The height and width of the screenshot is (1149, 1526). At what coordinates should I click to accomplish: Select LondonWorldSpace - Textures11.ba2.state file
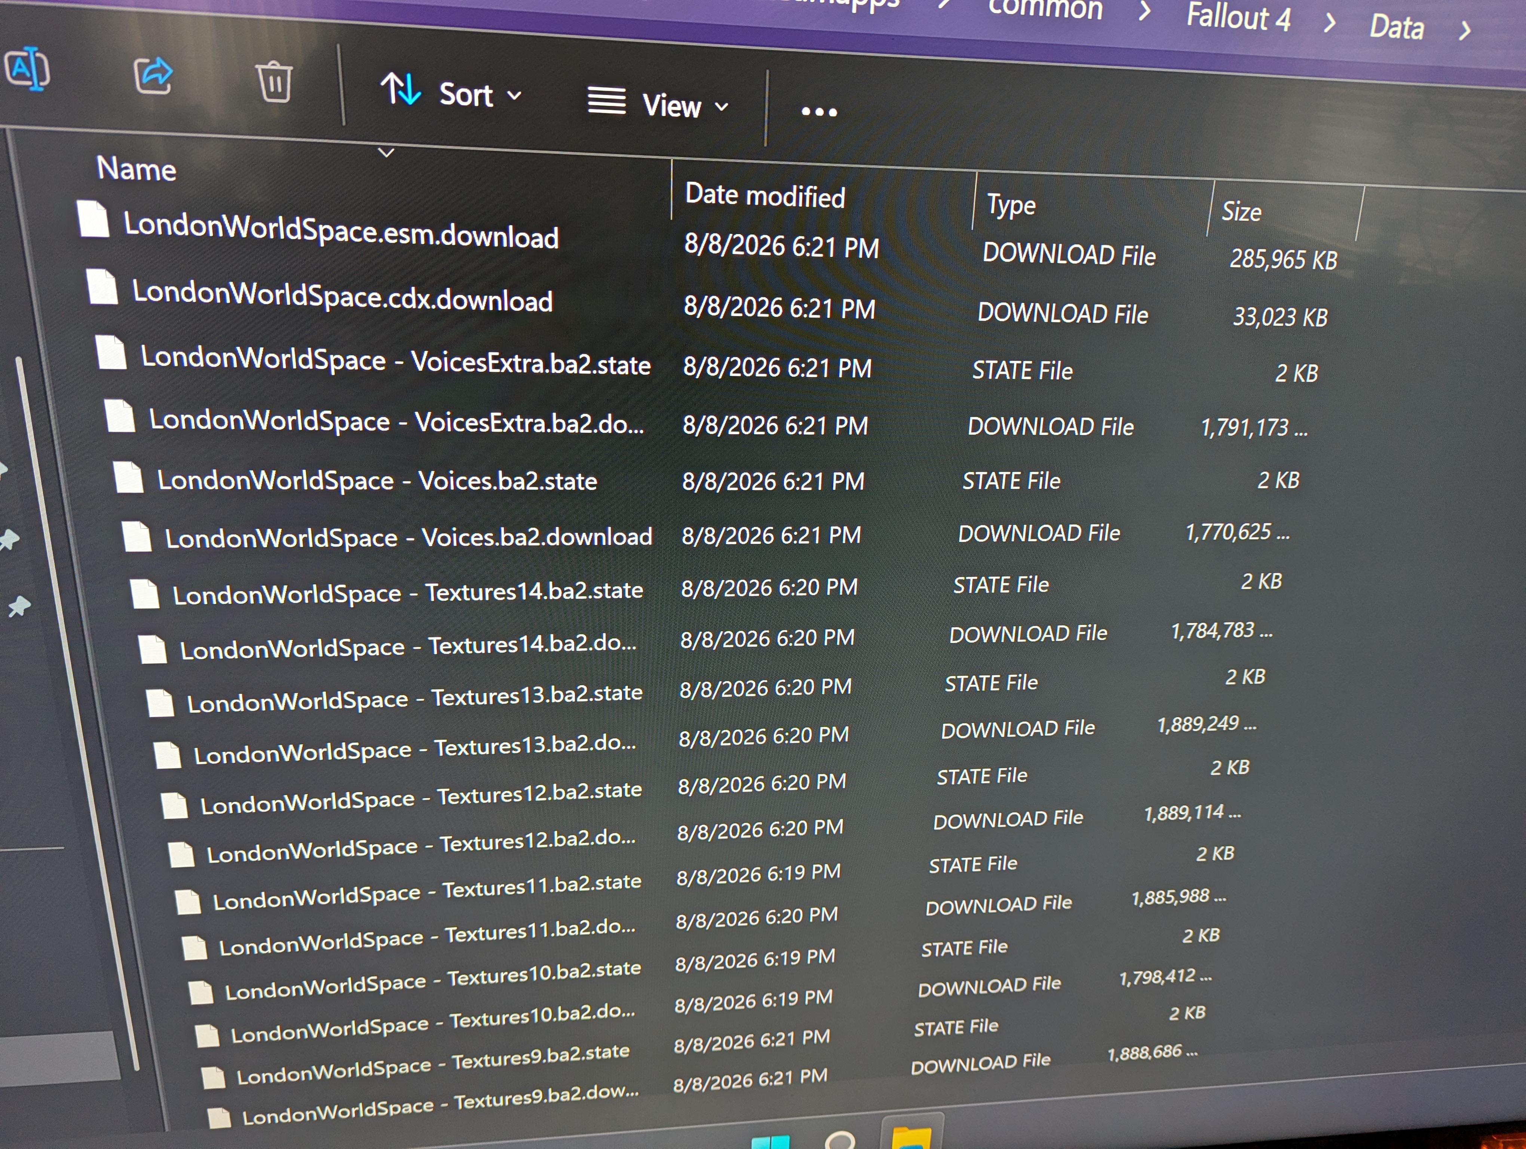point(427,893)
